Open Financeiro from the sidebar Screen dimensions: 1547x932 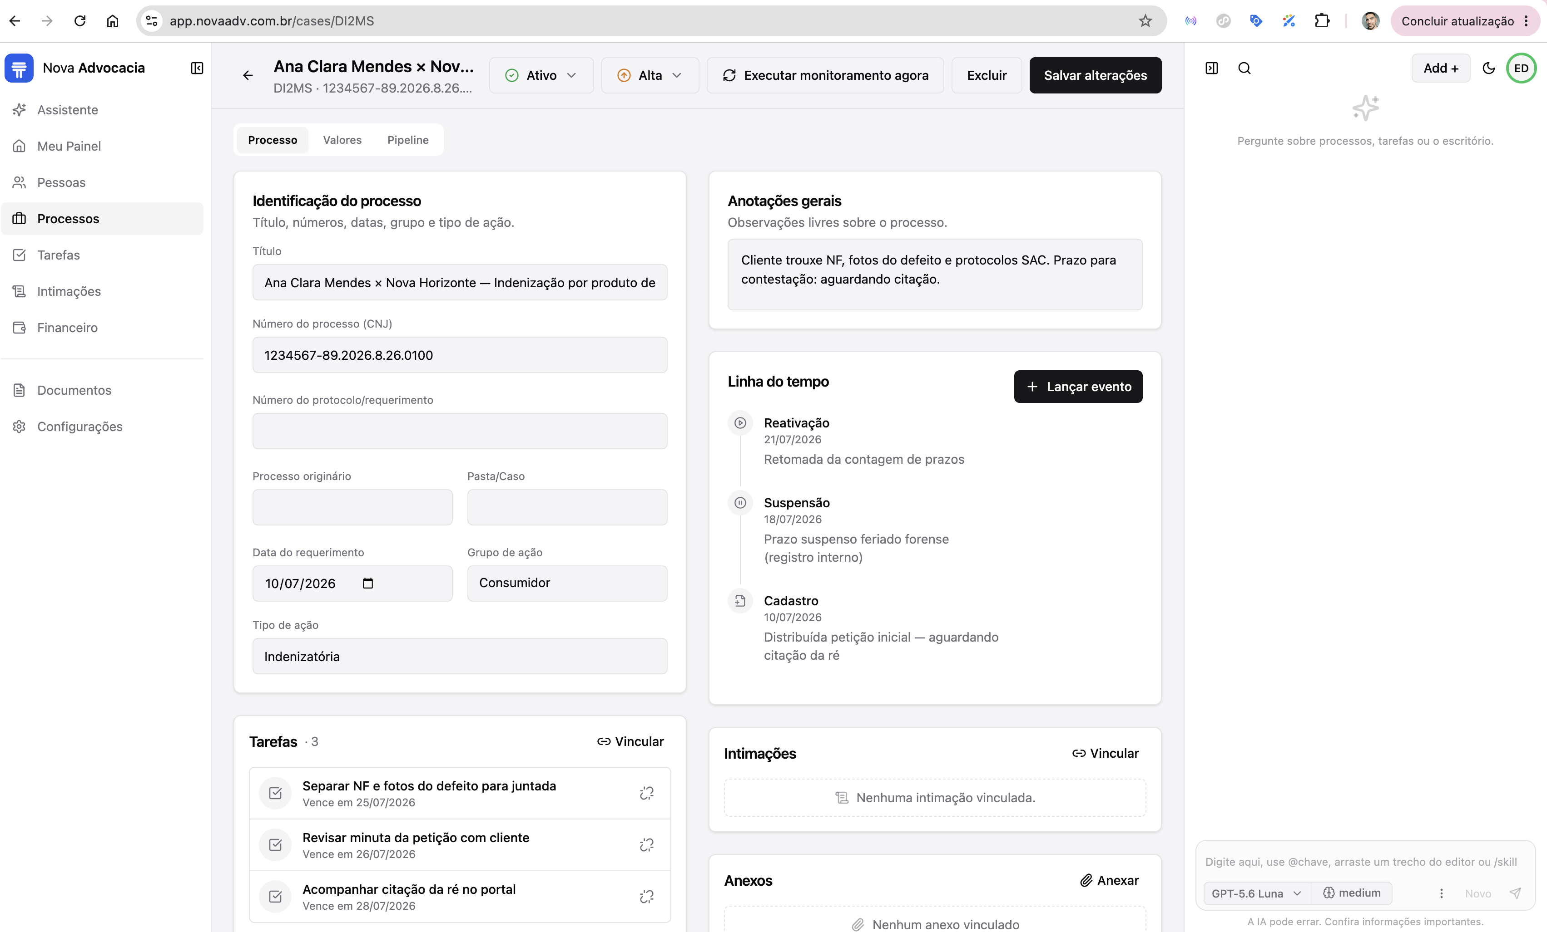pos(102,328)
